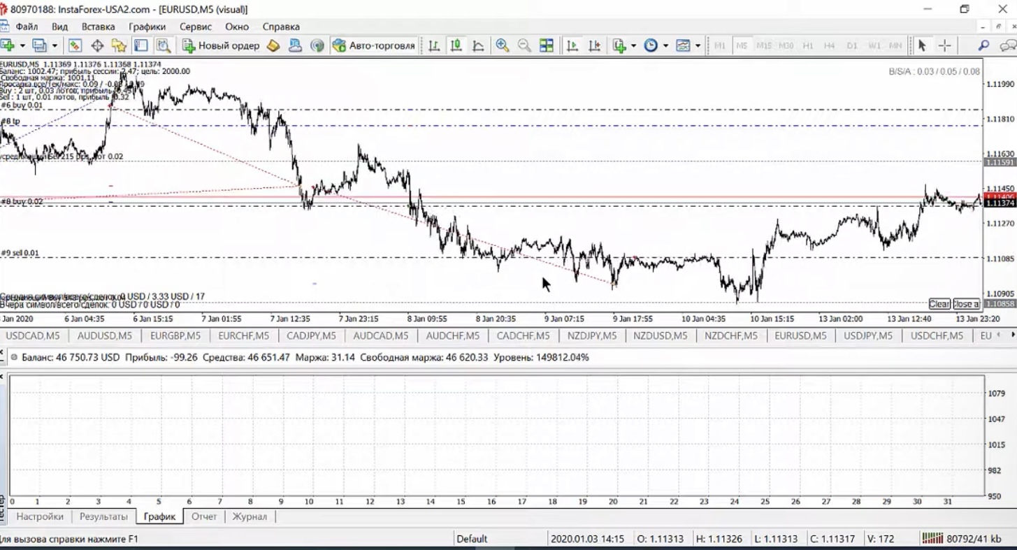Click the Новый ордер button
1017x550 pixels.
point(221,45)
